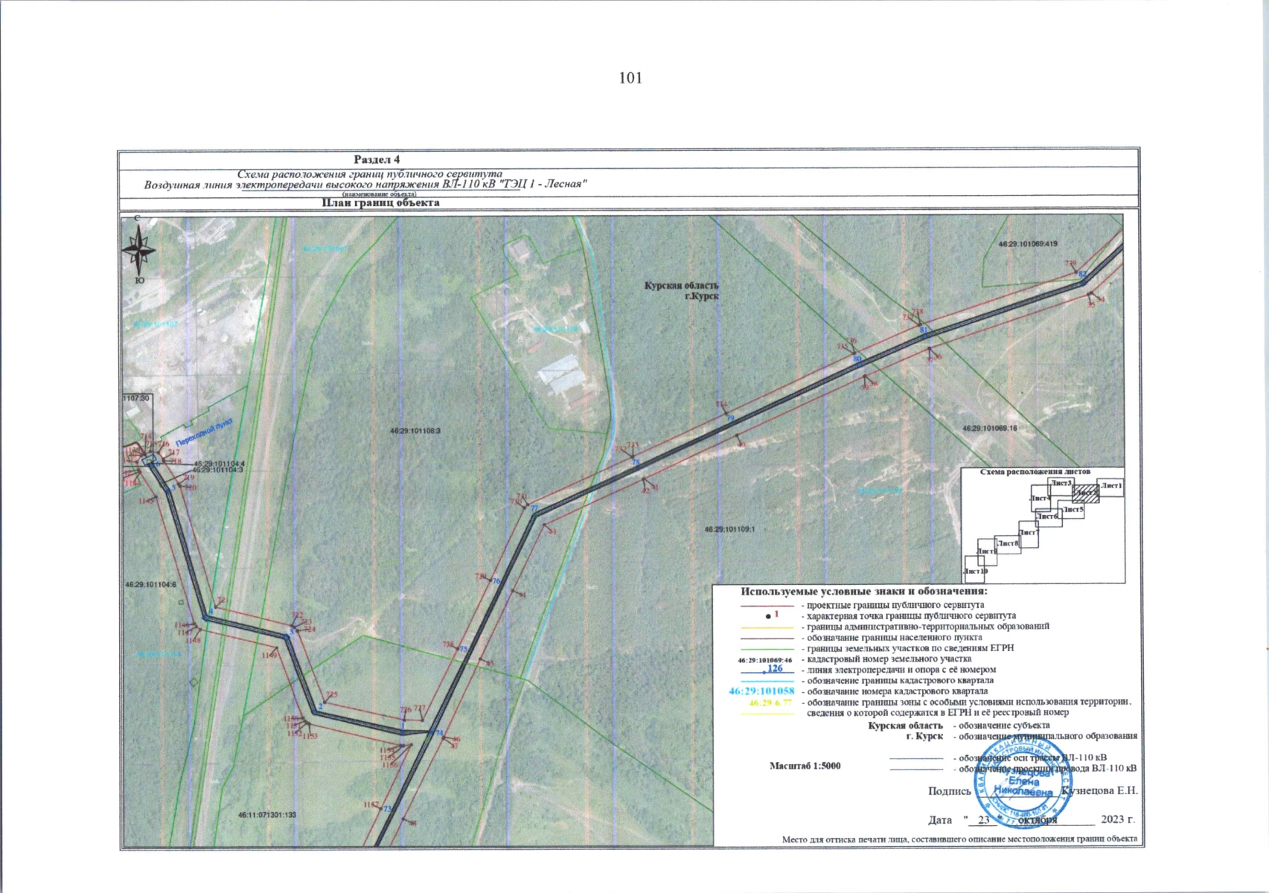Screen dimensions: 1269x893
Task: Click the page number 101
Action: tap(630, 78)
